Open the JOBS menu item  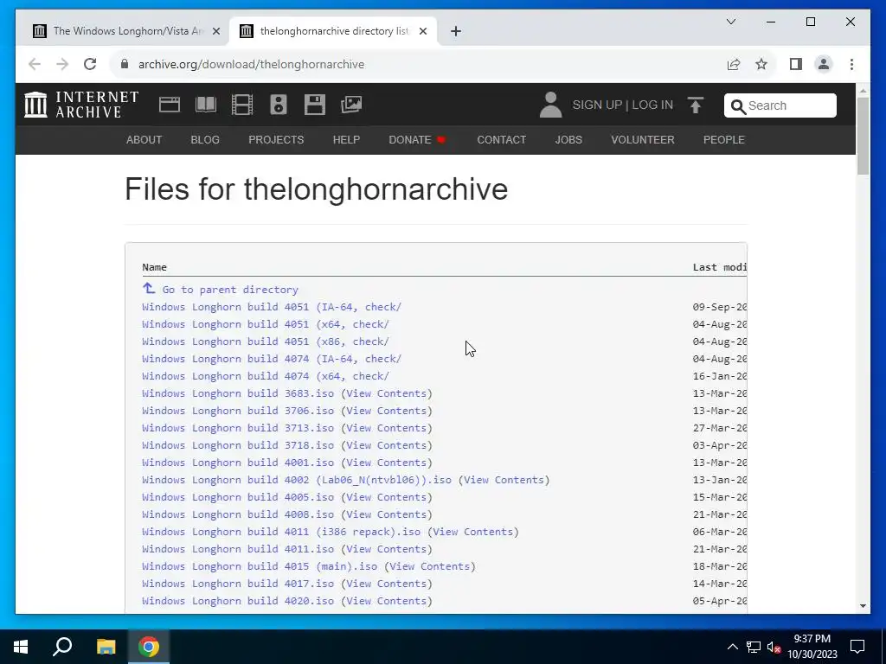point(568,140)
